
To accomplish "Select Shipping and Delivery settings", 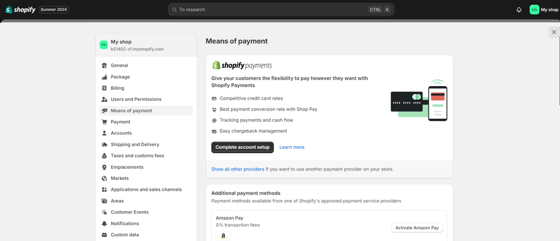I will click(146, 144).
